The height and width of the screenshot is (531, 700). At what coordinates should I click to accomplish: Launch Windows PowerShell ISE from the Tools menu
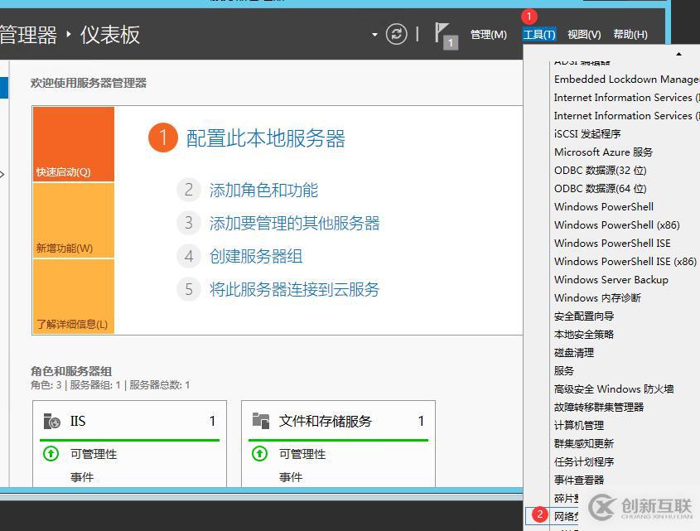614,243
